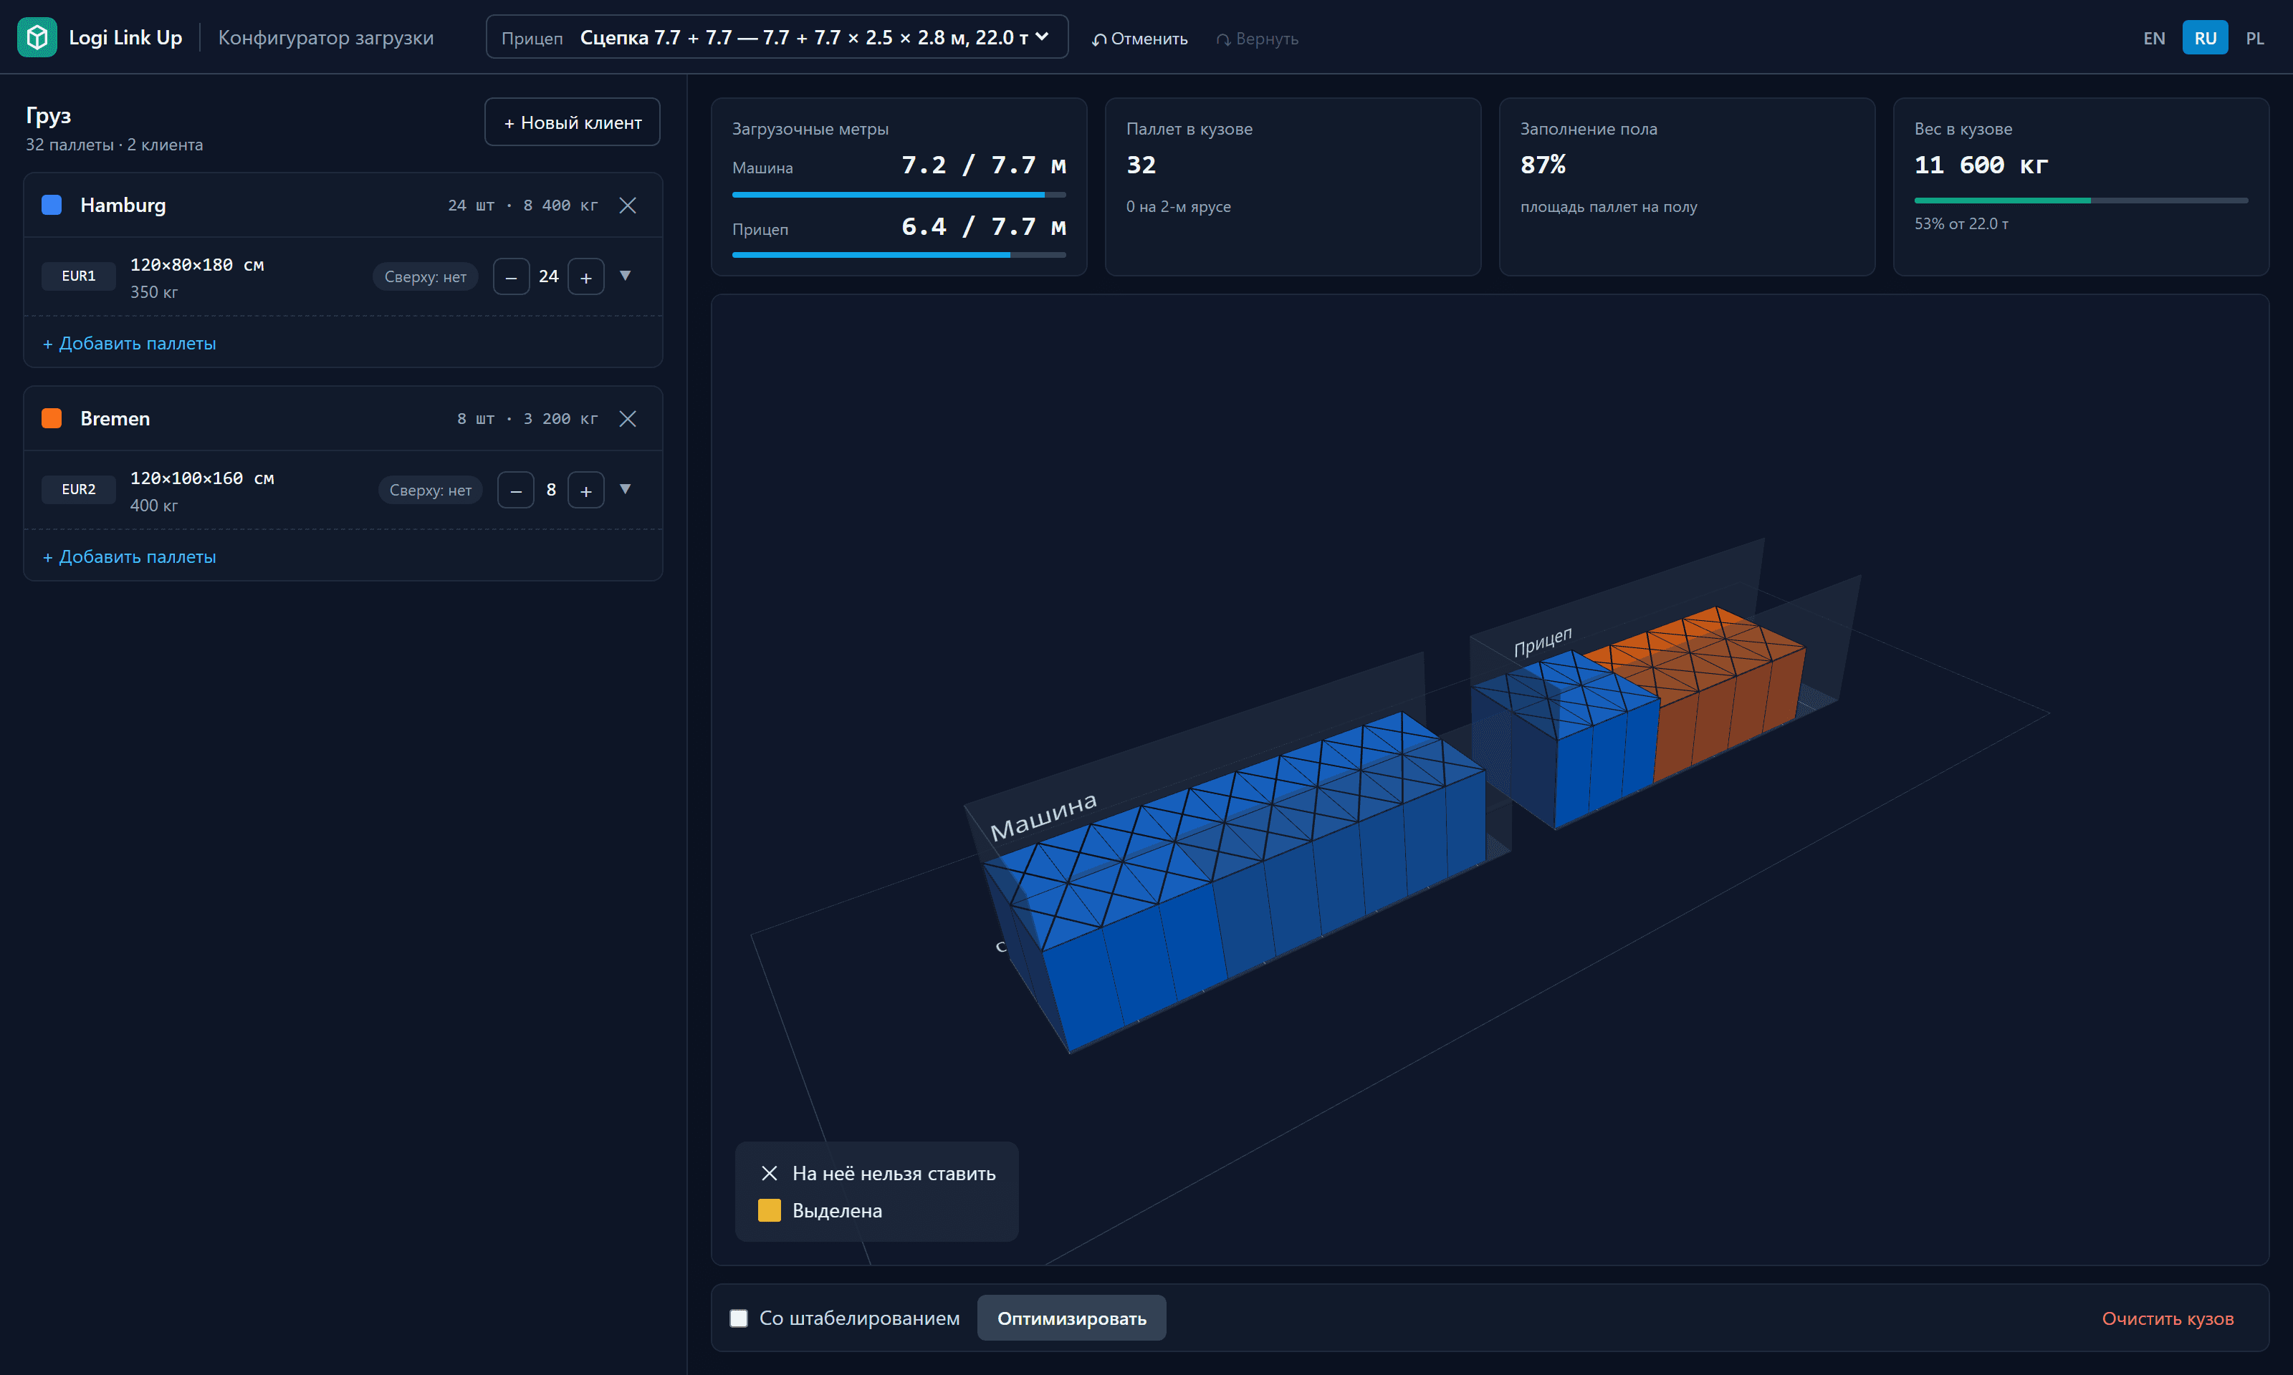This screenshot has height=1375, width=2293.
Task: Add pallets under Bremen client
Action: [x=129, y=557]
